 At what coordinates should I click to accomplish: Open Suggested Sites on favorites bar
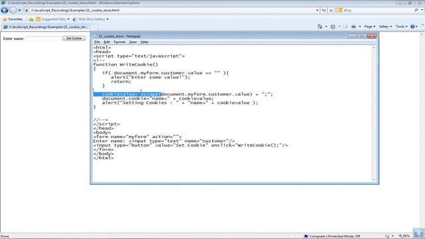pos(52,19)
